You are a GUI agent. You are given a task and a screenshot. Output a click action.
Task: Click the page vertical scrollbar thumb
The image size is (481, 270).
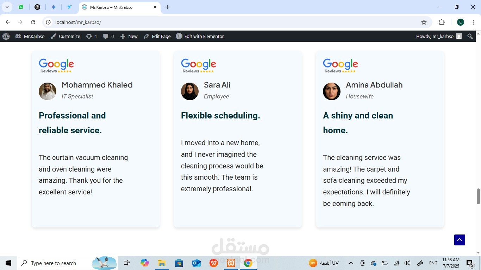478,196
